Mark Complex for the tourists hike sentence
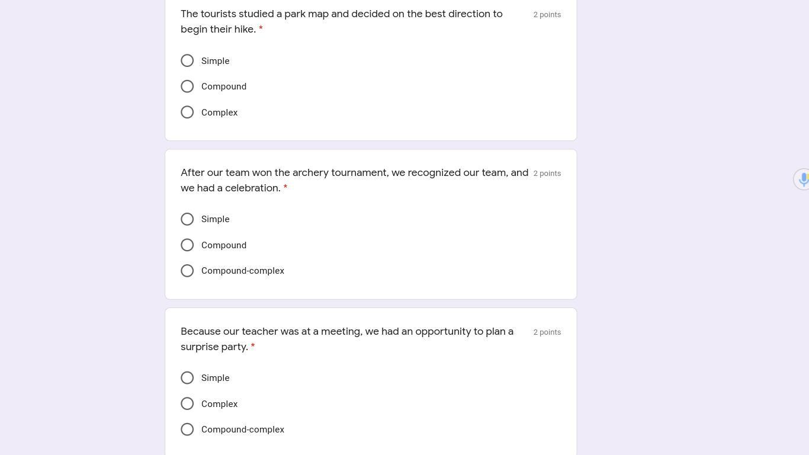Screen dimensions: 809x455 pos(187,113)
